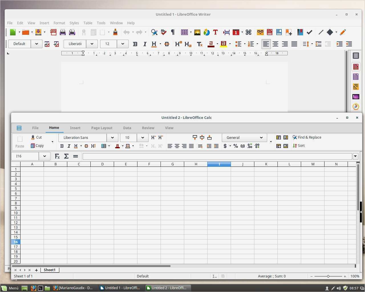Switch to the Page Layout tab
This screenshot has width=365, height=292.
tap(102, 128)
